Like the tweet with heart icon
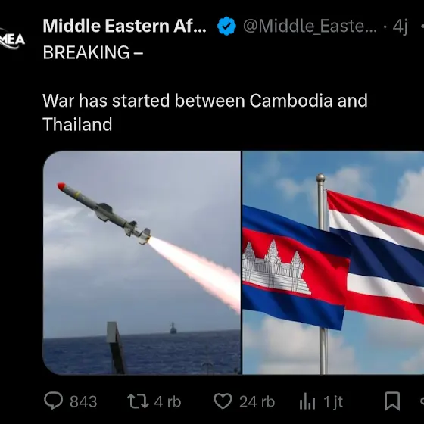Screen dimensions: 424x424 click(x=223, y=401)
